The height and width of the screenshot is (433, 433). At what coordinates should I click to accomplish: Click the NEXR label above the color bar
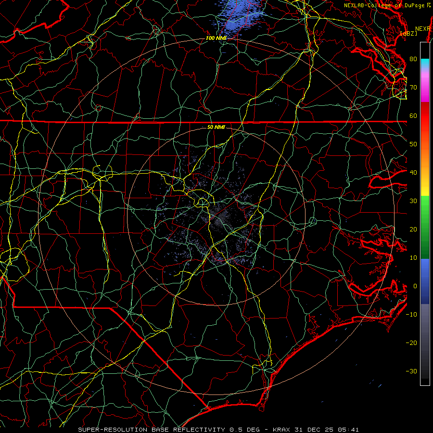[422, 29]
